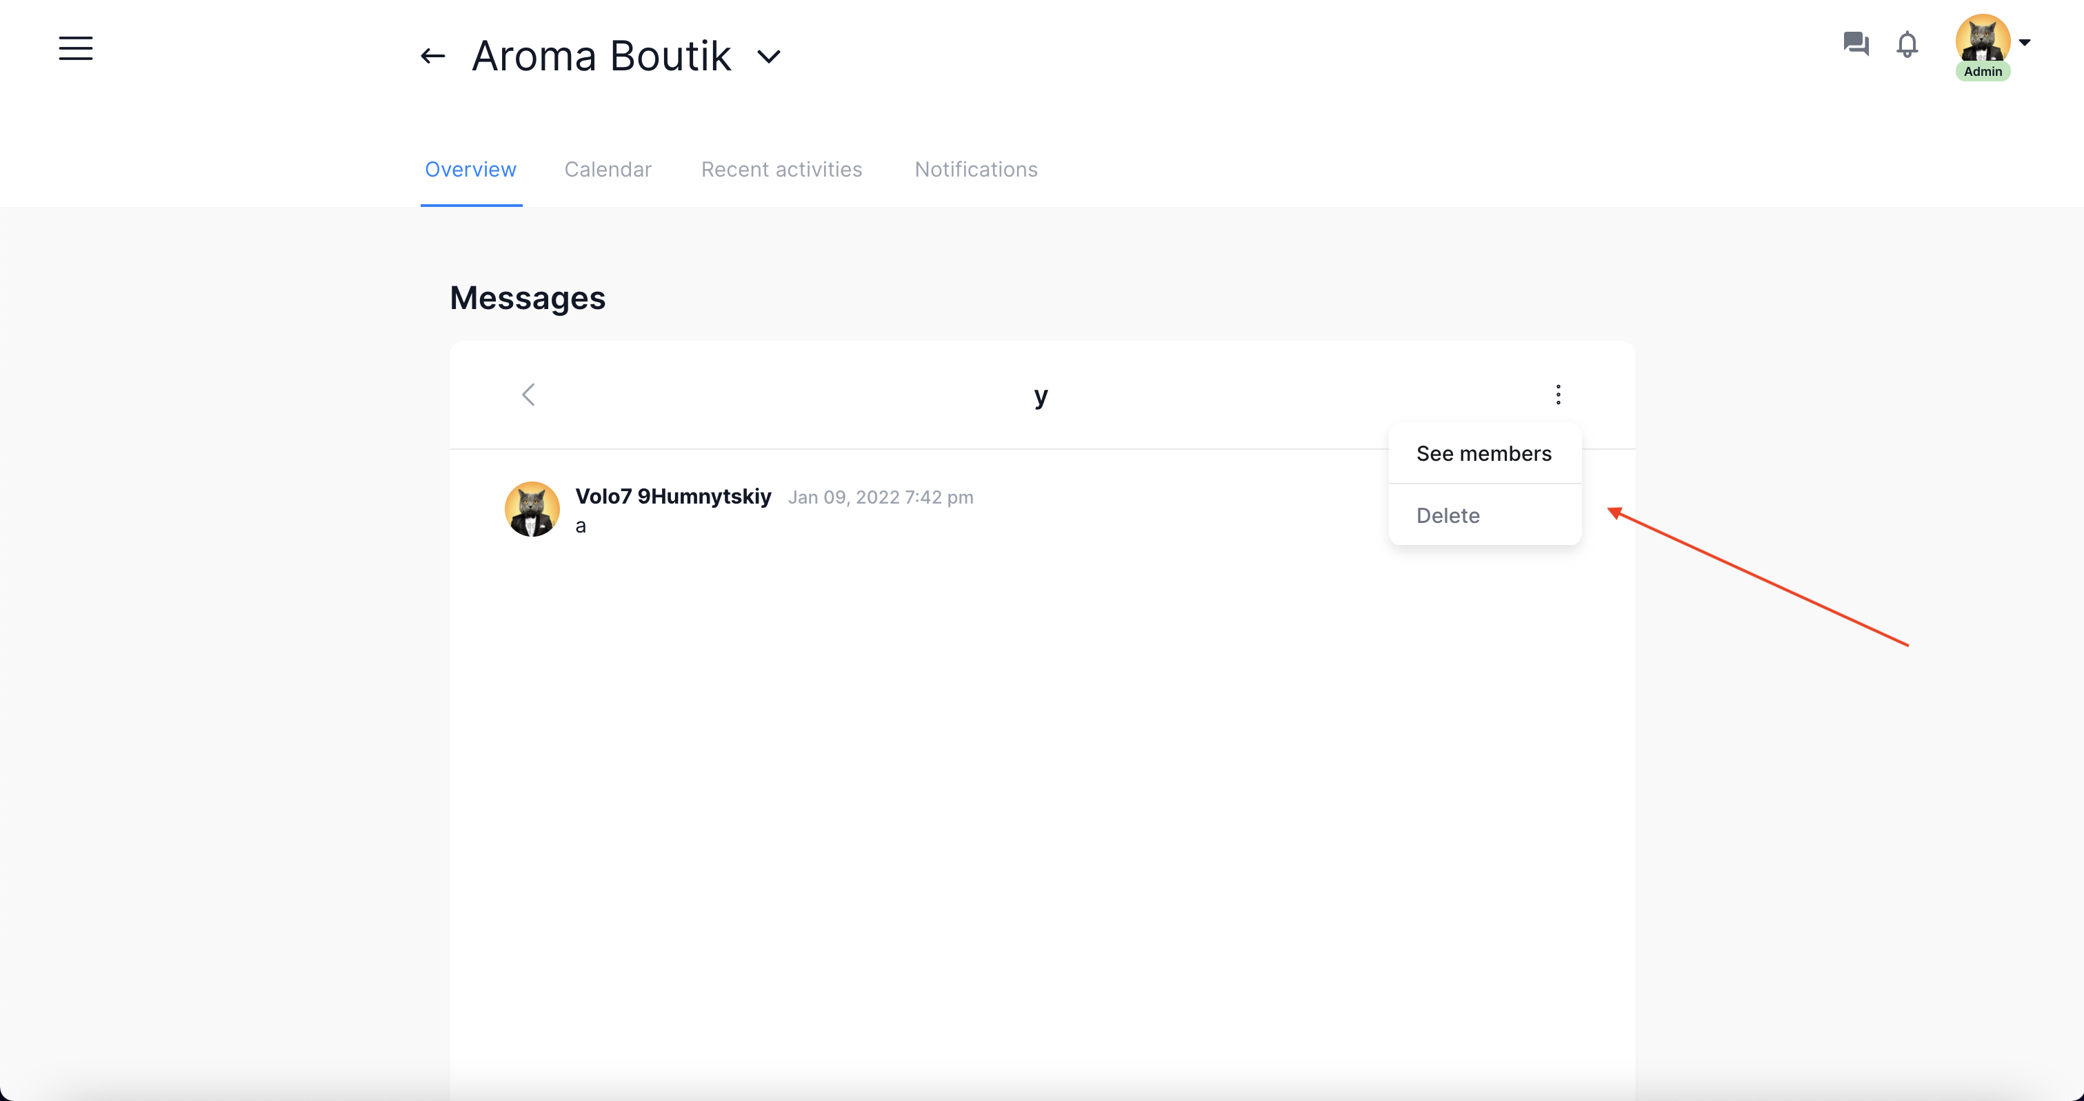Click the message sender's cat avatar

(x=532, y=509)
